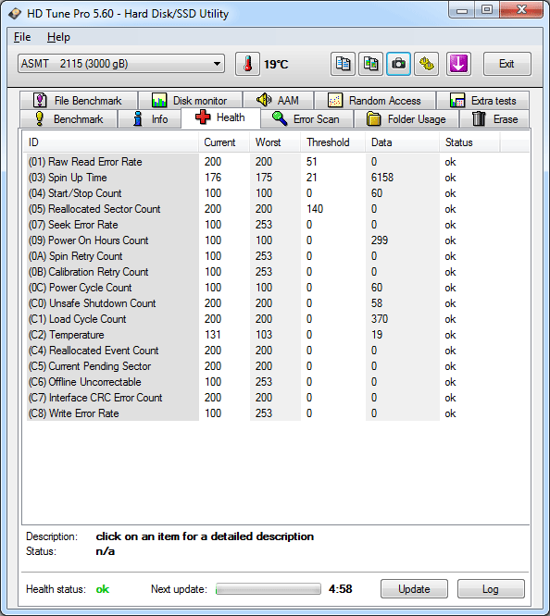550x616 pixels.
Task: Open the Error Scan tab
Action: pos(306,119)
